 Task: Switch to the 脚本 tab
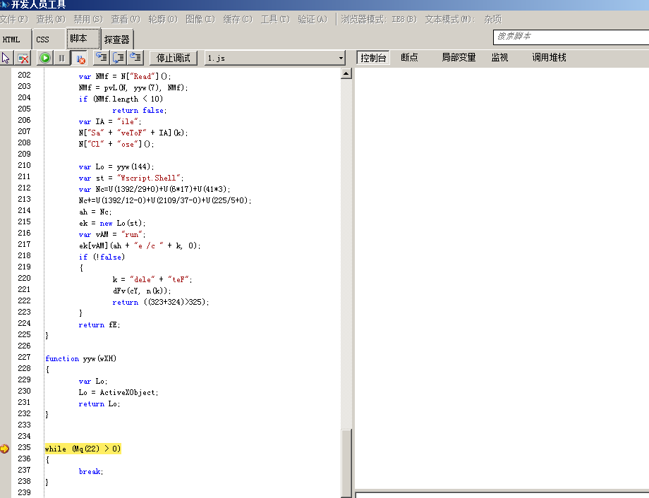click(83, 39)
